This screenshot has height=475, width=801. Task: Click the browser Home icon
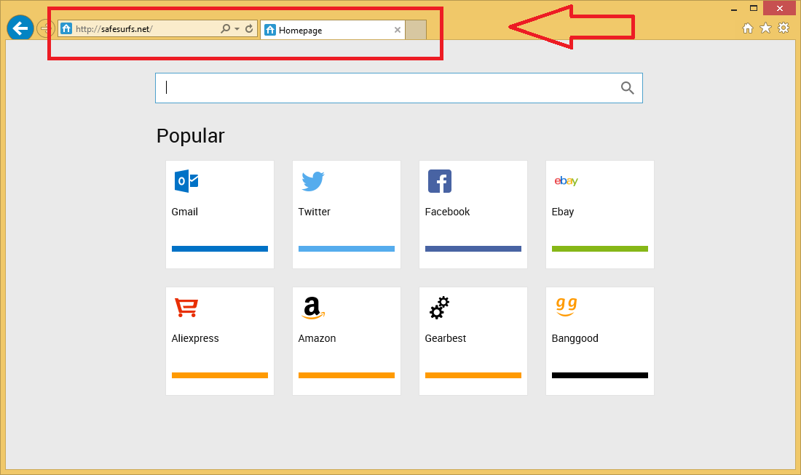[x=747, y=28]
